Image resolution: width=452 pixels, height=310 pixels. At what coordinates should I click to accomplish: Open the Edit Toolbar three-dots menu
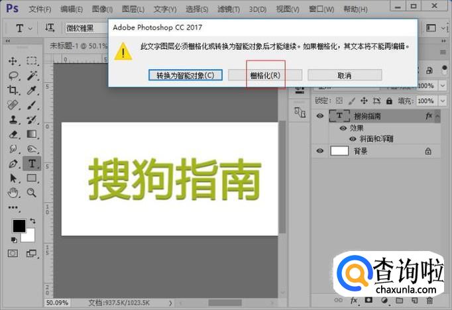tap(13, 207)
